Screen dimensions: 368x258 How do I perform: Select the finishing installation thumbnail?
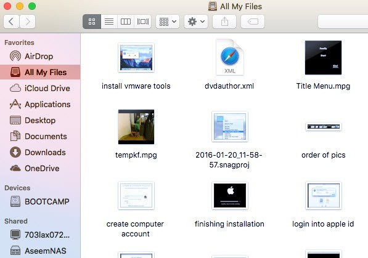click(x=230, y=196)
